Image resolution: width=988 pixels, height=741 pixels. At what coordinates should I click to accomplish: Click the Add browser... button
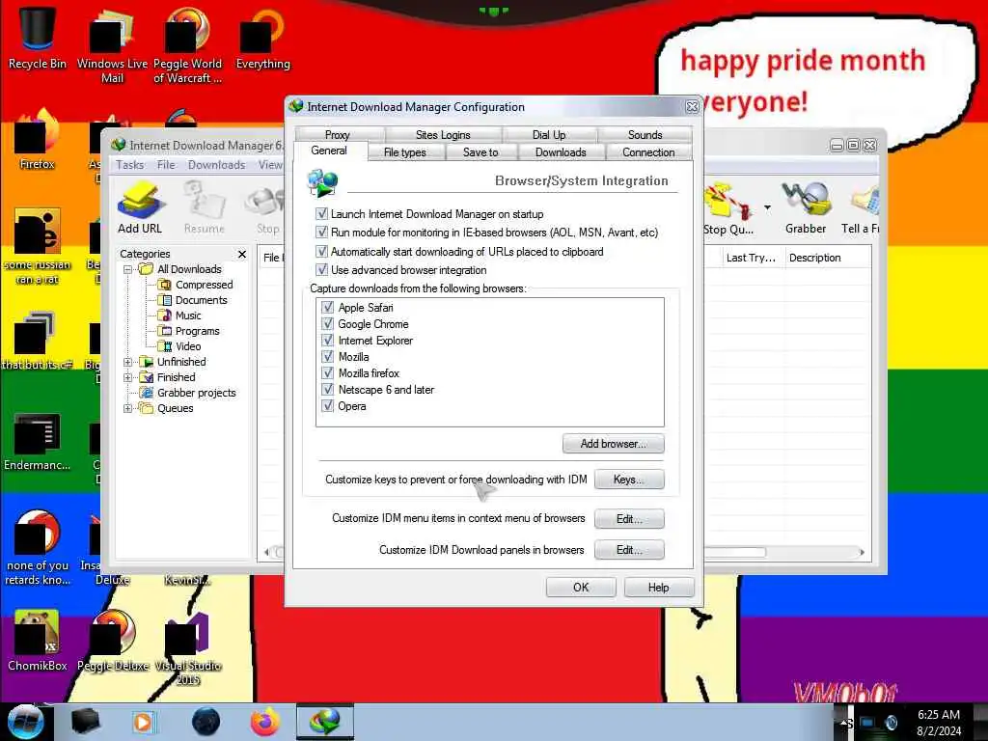tap(613, 444)
